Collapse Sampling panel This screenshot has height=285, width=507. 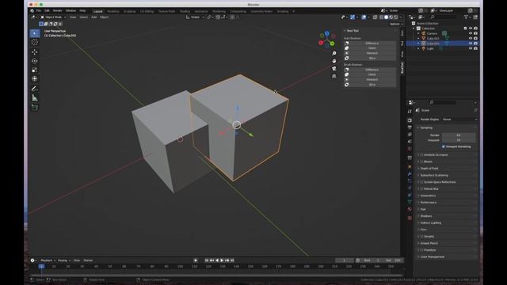point(426,127)
